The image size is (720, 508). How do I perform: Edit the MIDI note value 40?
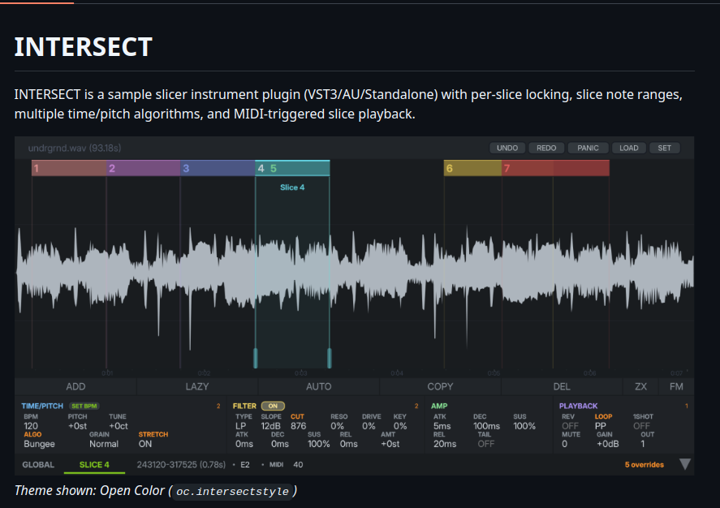[x=298, y=464]
